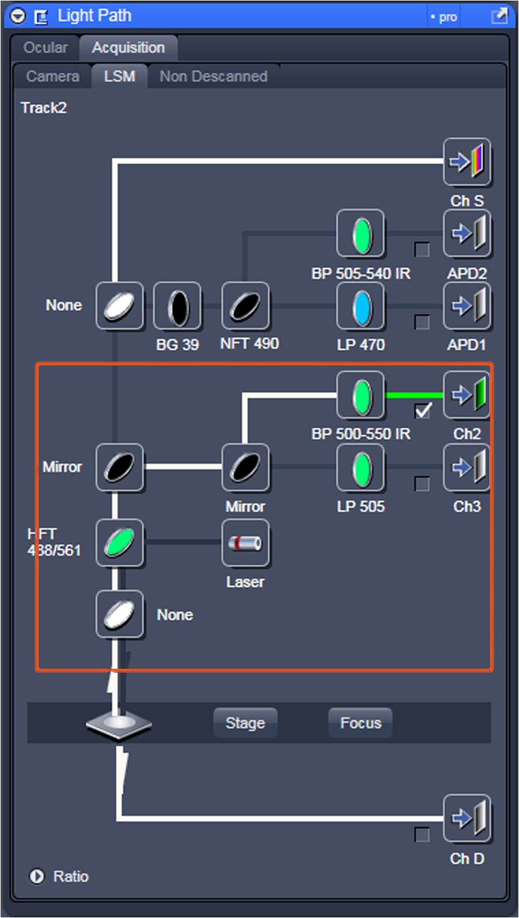Click the left Mirror beam splitter icon
This screenshot has height=918, width=519.
pos(119,467)
